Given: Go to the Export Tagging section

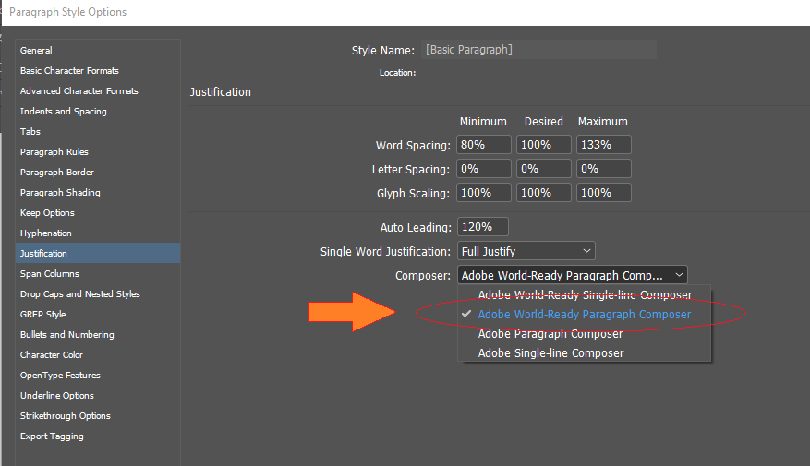Looking at the screenshot, I should click(x=52, y=436).
